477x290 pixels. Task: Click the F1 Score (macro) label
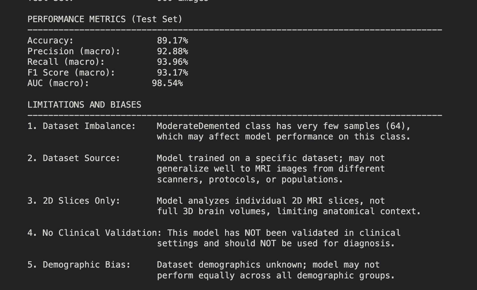pos(71,73)
